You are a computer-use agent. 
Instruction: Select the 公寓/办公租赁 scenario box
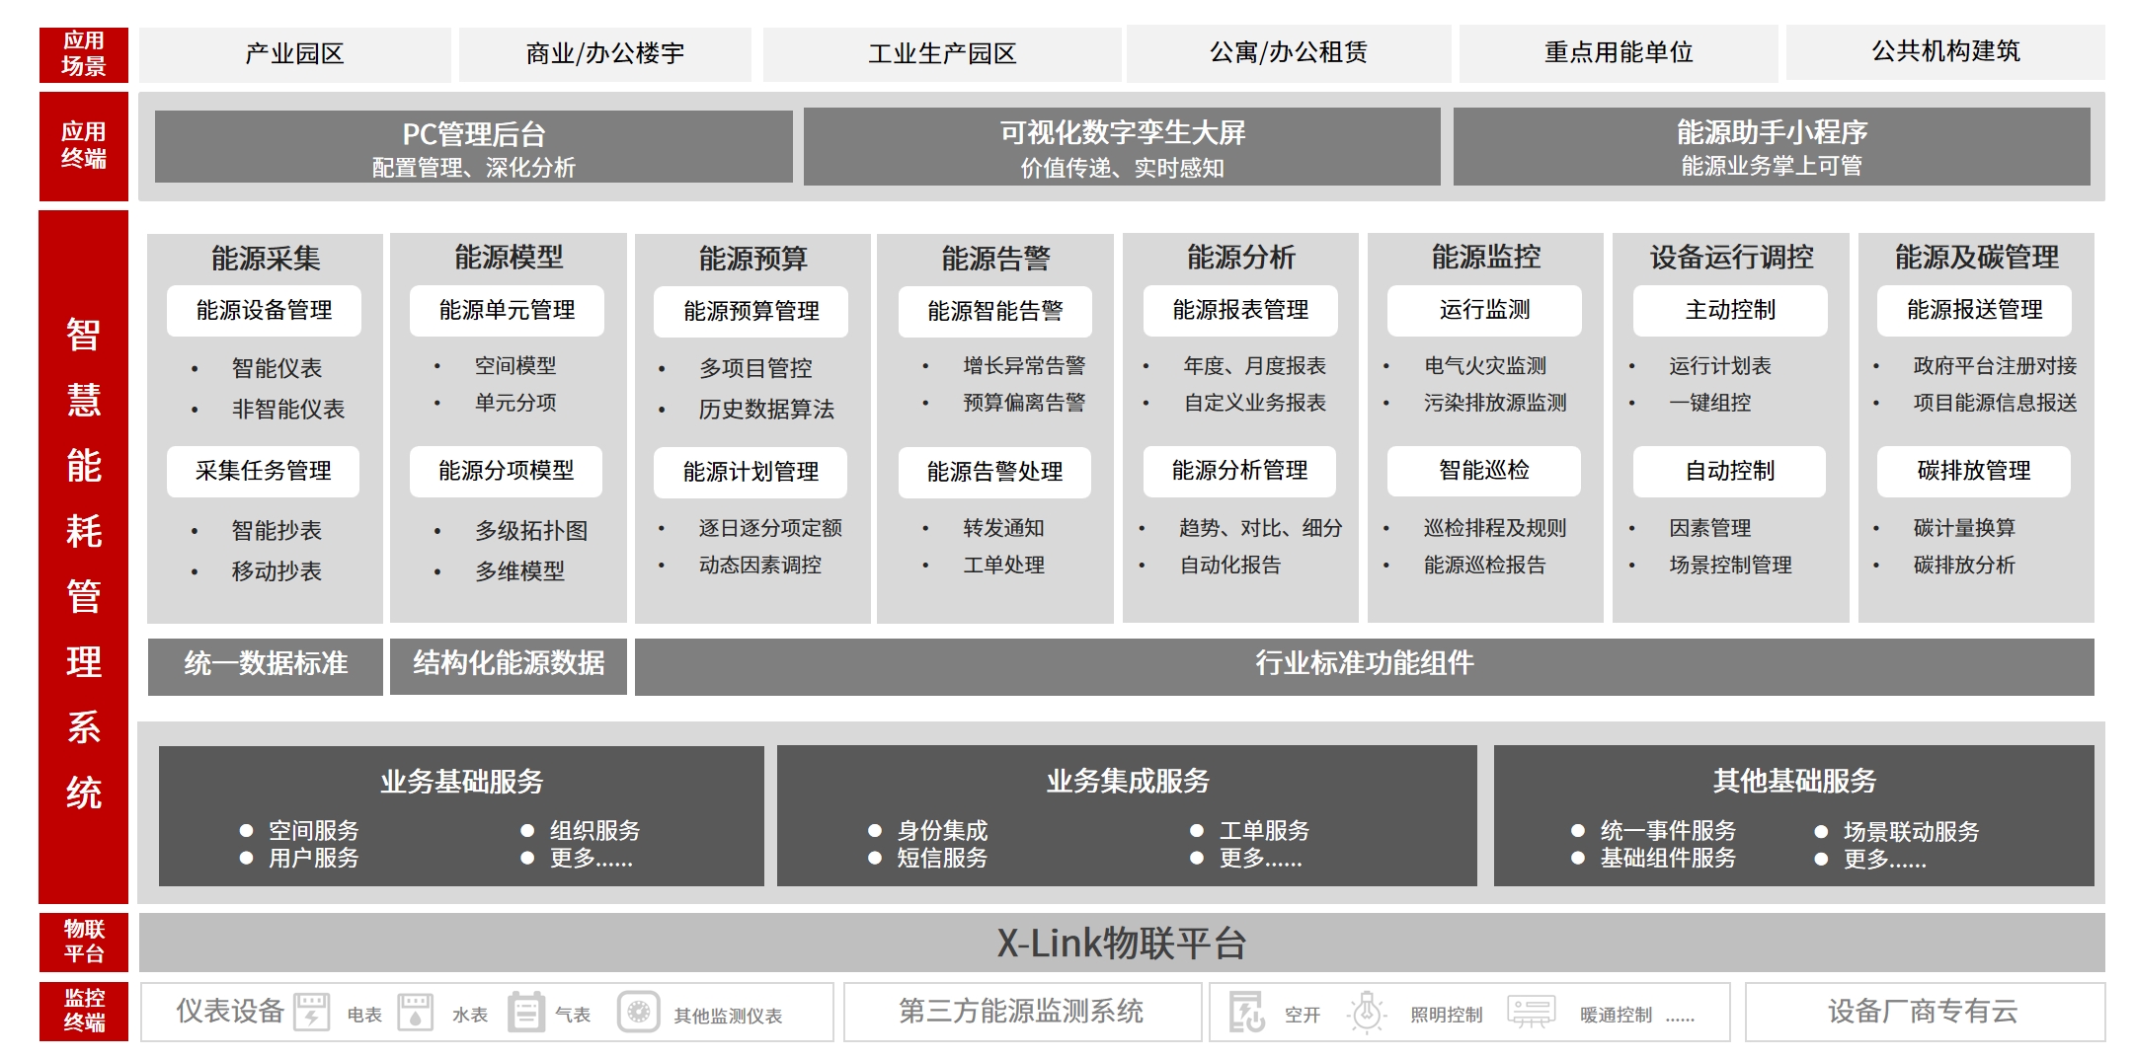pos(1289,52)
